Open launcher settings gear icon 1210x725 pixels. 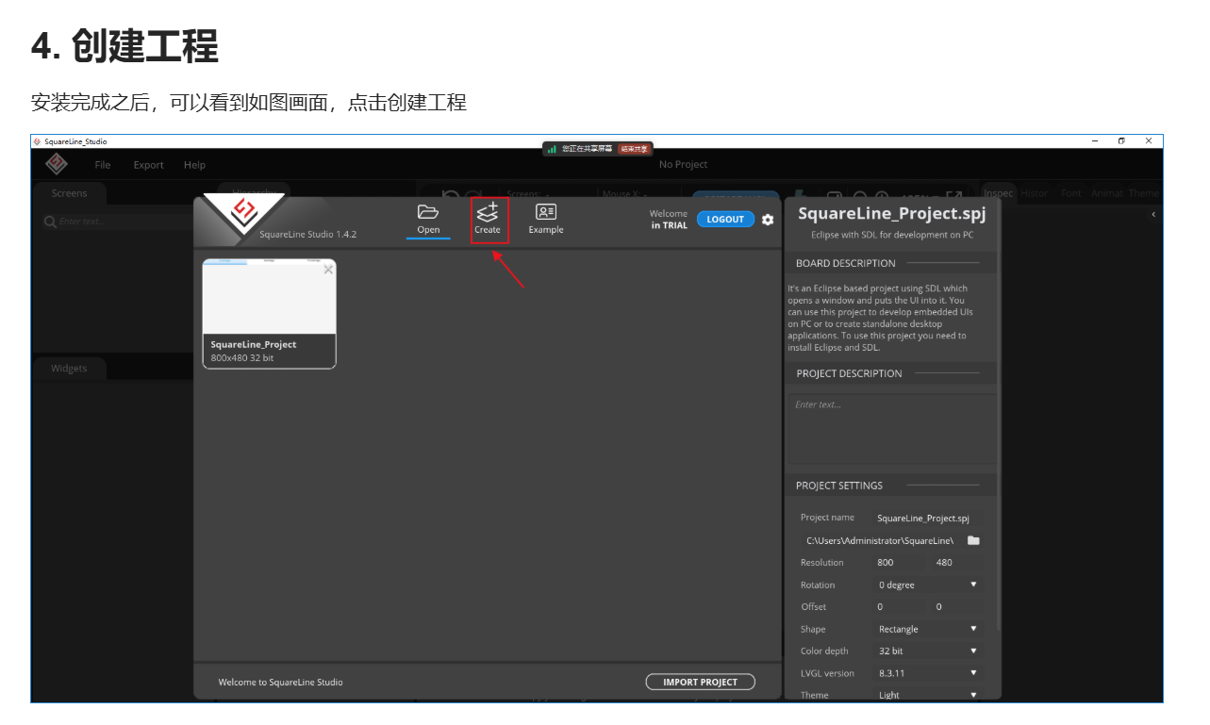(768, 220)
